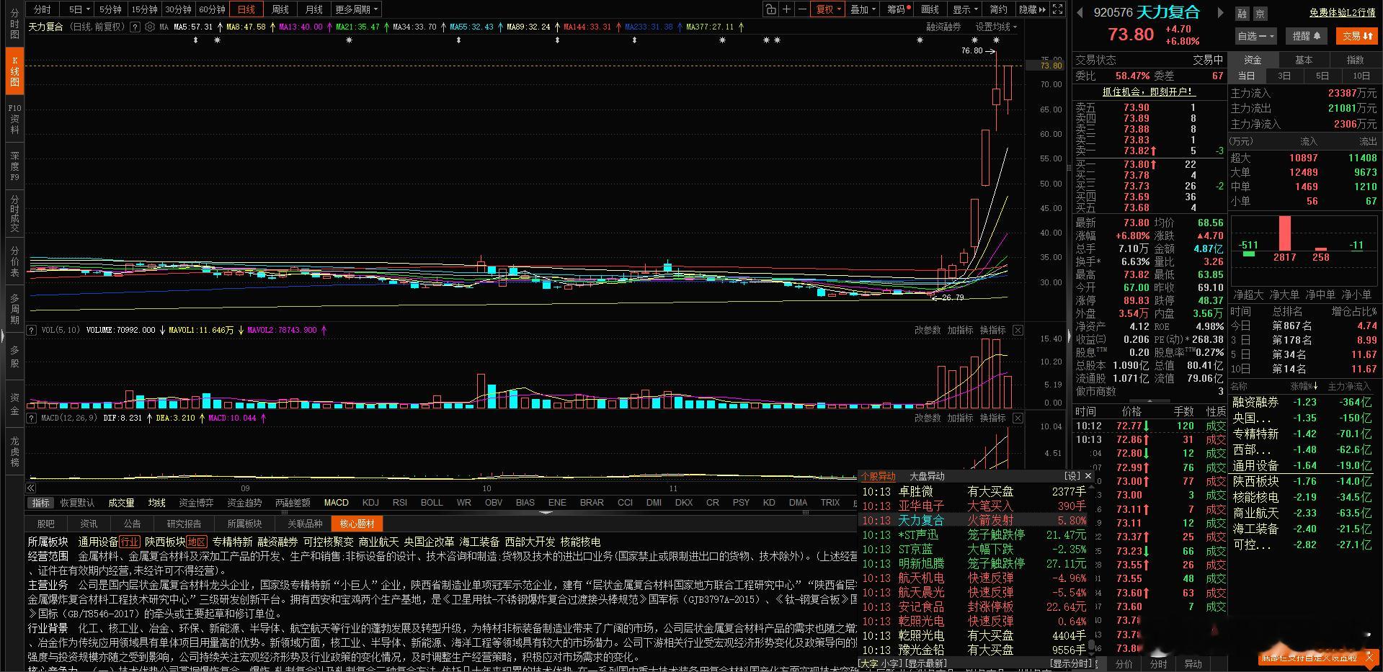This screenshot has height=672, width=1383.
Task: Open the KDJ indicator tab
Action: [370, 502]
